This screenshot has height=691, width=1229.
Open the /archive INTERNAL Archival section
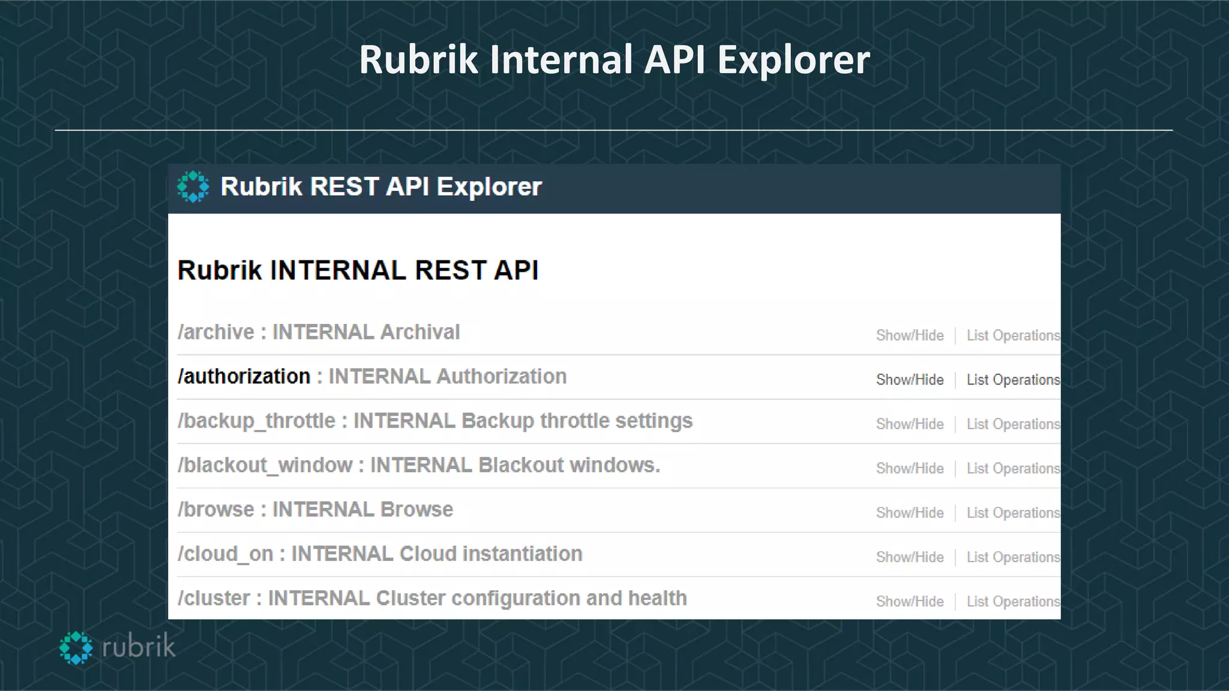point(319,332)
